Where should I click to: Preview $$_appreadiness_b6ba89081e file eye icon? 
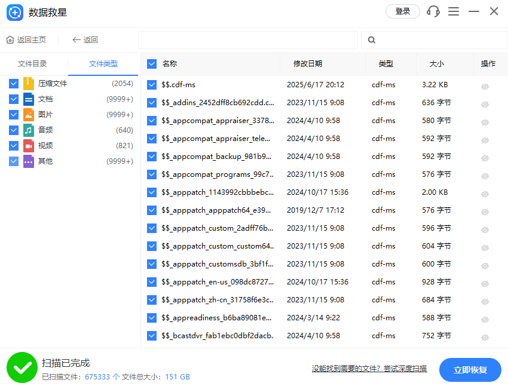coord(485,319)
